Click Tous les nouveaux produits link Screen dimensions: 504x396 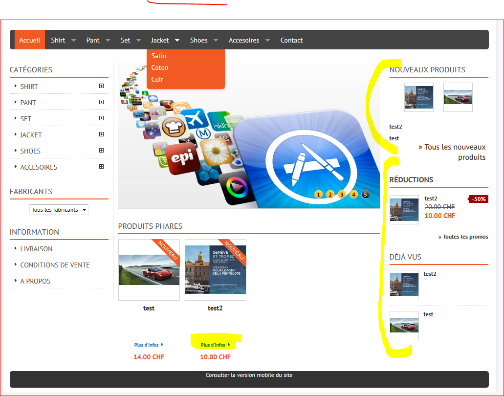[453, 152]
